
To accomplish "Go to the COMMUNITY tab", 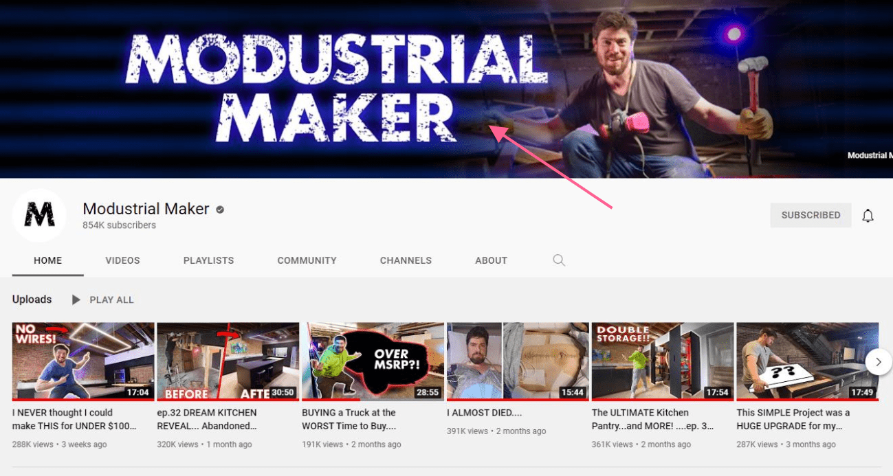I will click(307, 260).
